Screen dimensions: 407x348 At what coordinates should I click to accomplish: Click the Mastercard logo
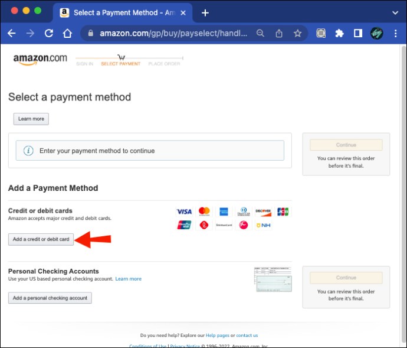204,211
